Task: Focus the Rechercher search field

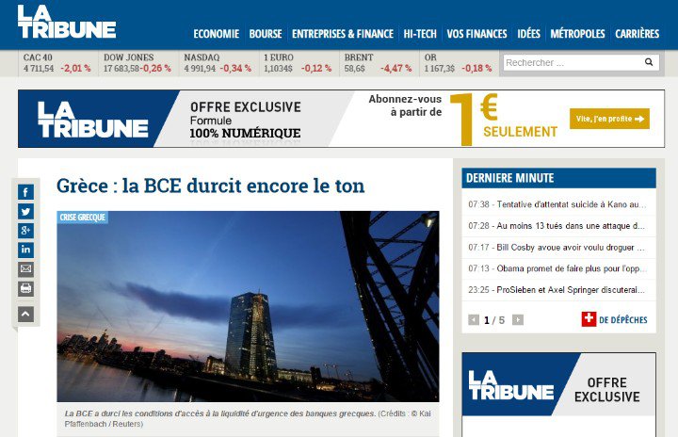Action: click(581, 63)
